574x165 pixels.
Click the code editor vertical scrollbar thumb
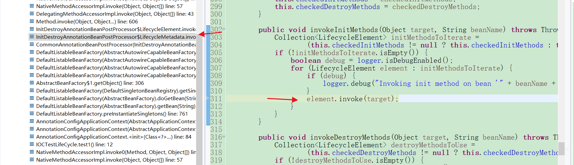(x=561, y=149)
